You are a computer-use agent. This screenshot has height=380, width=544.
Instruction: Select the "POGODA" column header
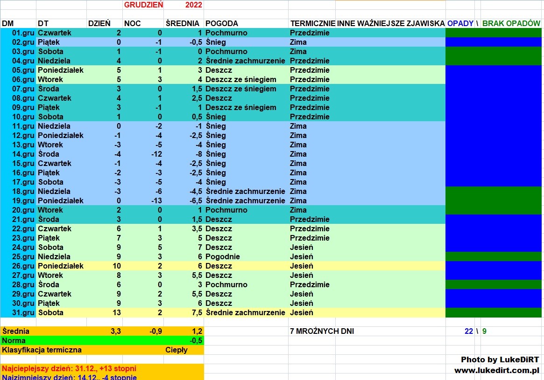pos(222,23)
